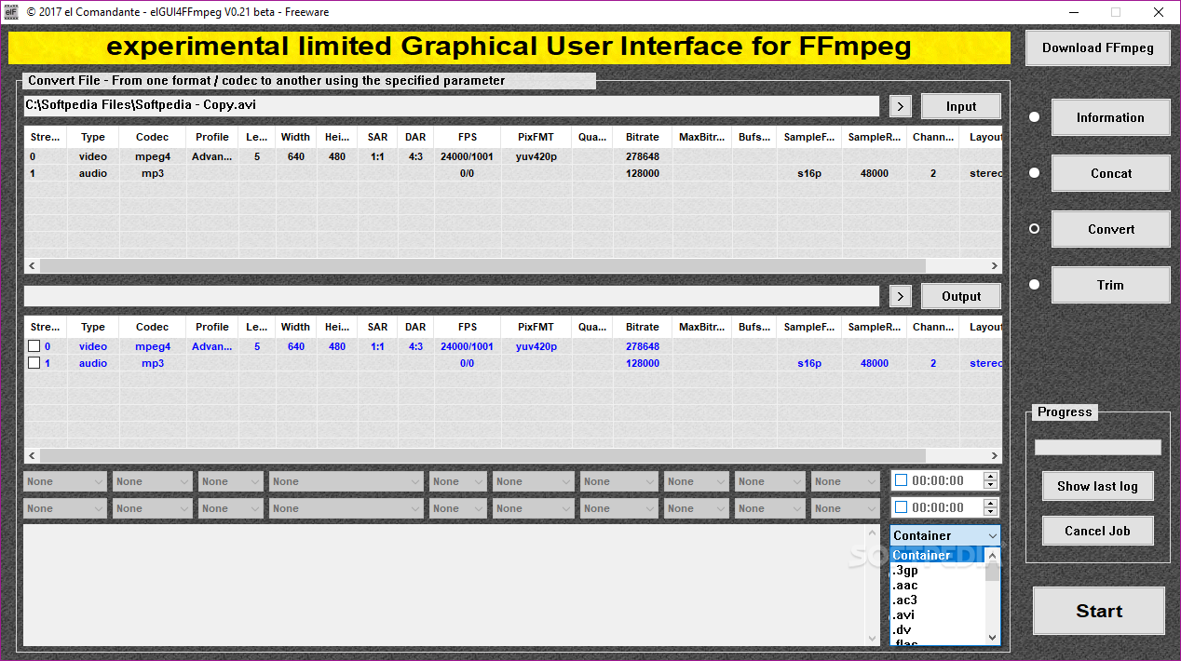Screen dimensions: 1181x661
Task: Click 24000/1001 FPS cell in input table
Action: pyautogui.click(x=468, y=157)
